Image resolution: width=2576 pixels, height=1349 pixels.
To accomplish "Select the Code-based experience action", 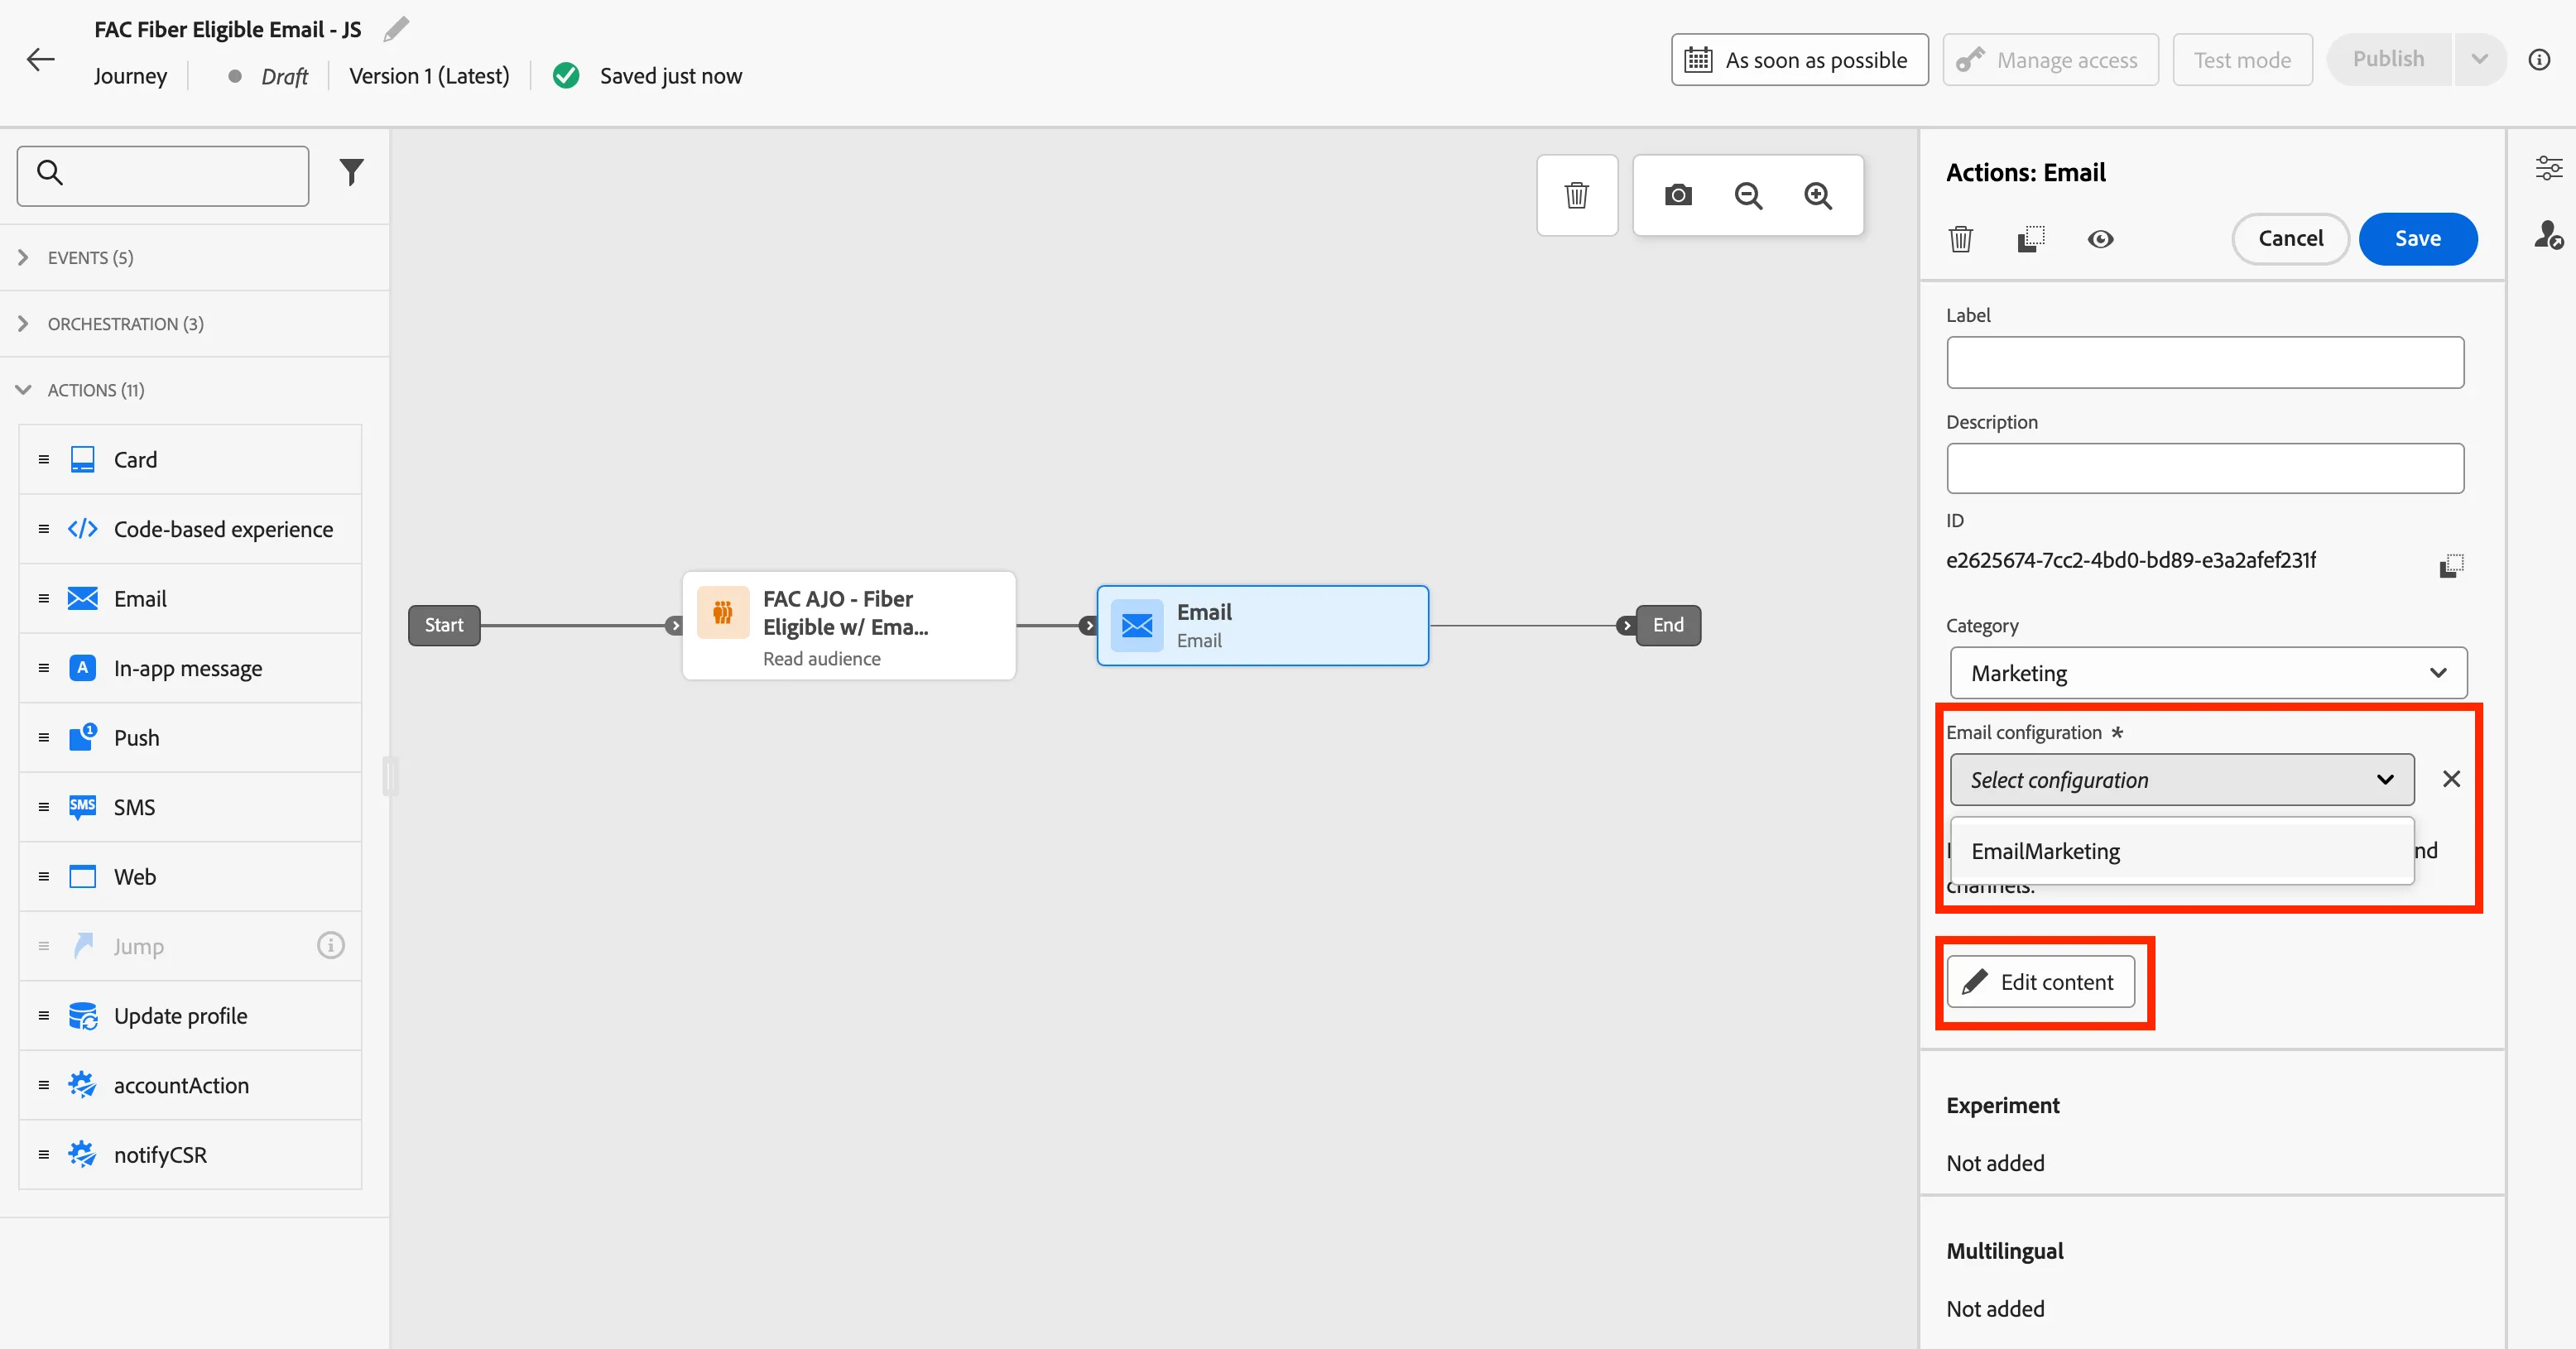I will click(190, 529).
